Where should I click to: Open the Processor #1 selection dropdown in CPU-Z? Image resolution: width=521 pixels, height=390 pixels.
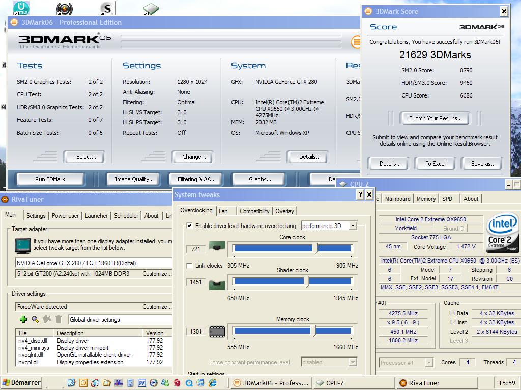(x=428, y=363)
